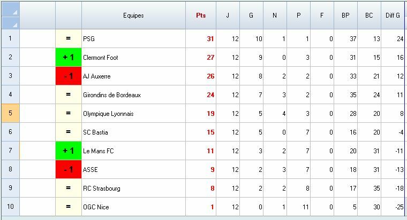Viewport: 407px width, 220px height.
Task: Click the red -1 indicator for AJ Auxerre
Action: (69, 76)
